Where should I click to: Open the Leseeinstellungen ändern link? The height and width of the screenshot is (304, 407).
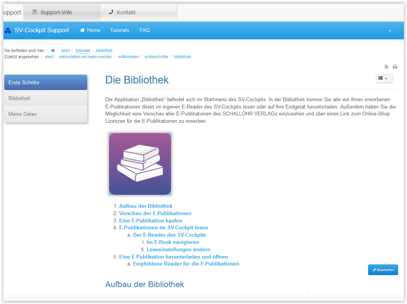(178, 249)
